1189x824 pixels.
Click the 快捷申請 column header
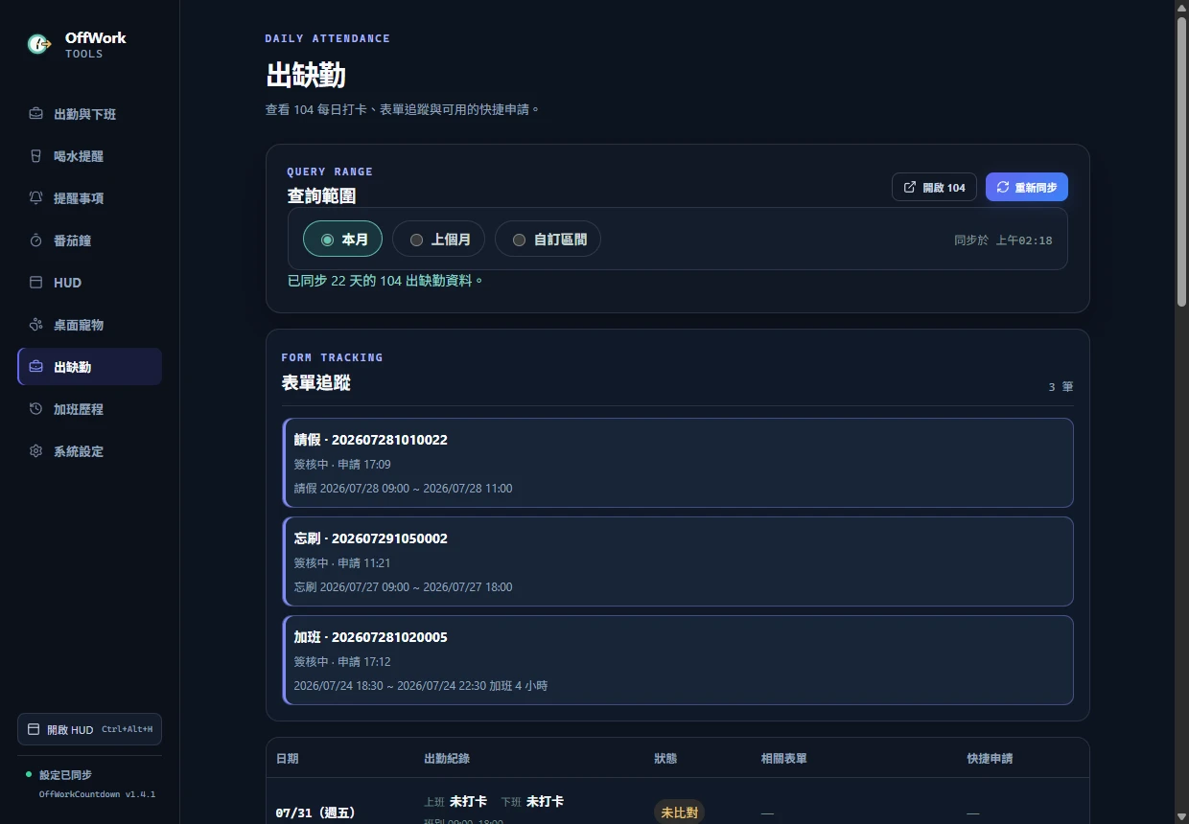pyautogui.click(x=990, y=758)
